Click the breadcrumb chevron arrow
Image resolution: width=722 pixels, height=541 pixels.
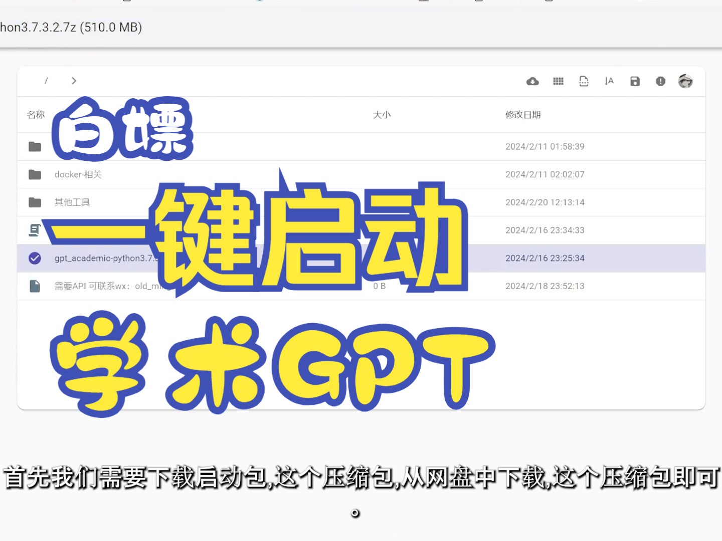coord(74,81)
